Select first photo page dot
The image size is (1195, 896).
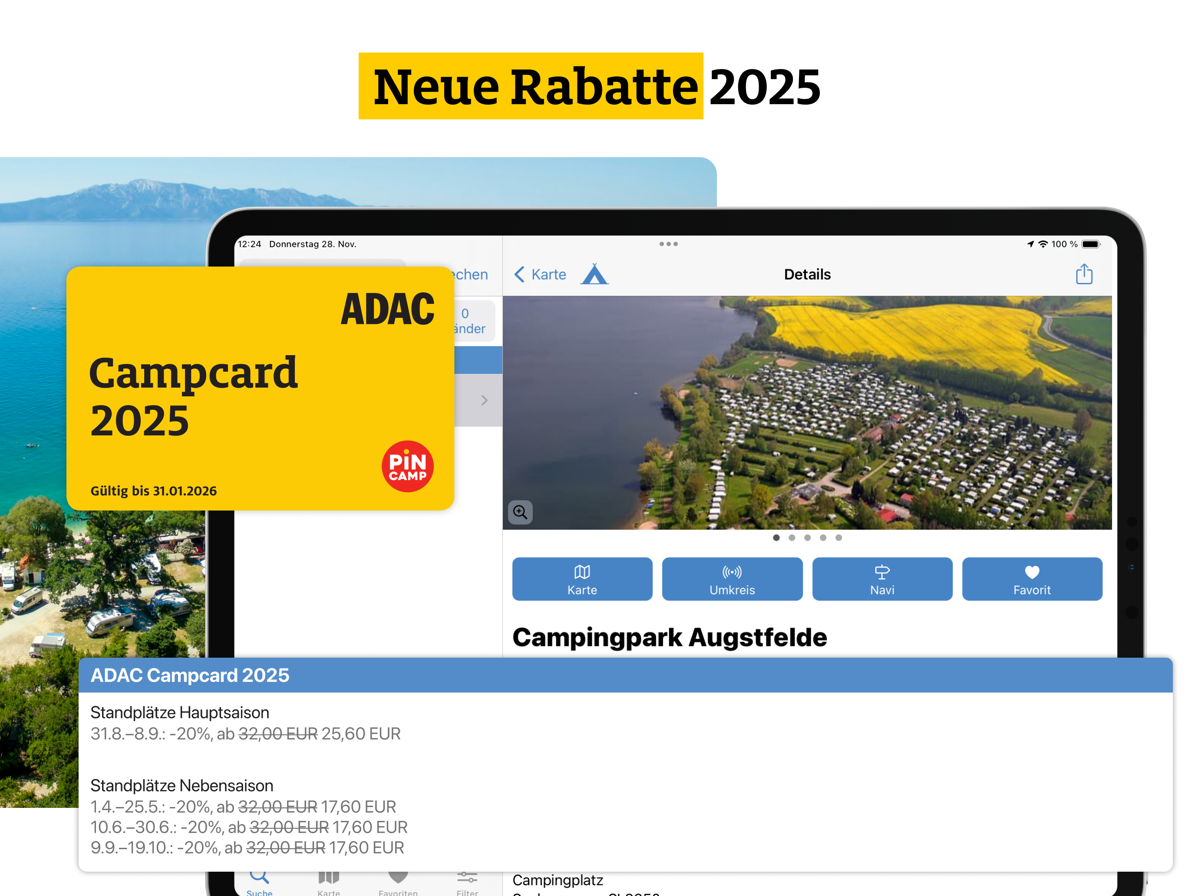tap(776, 537)
